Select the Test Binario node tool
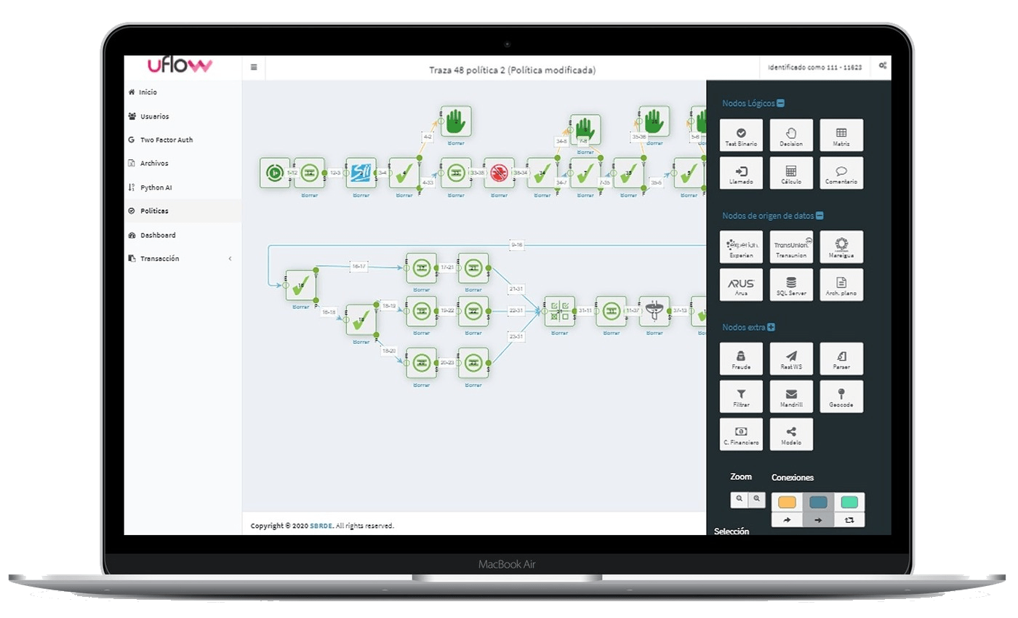This screenshot has height=618, width=1018. tap(741, 135)
